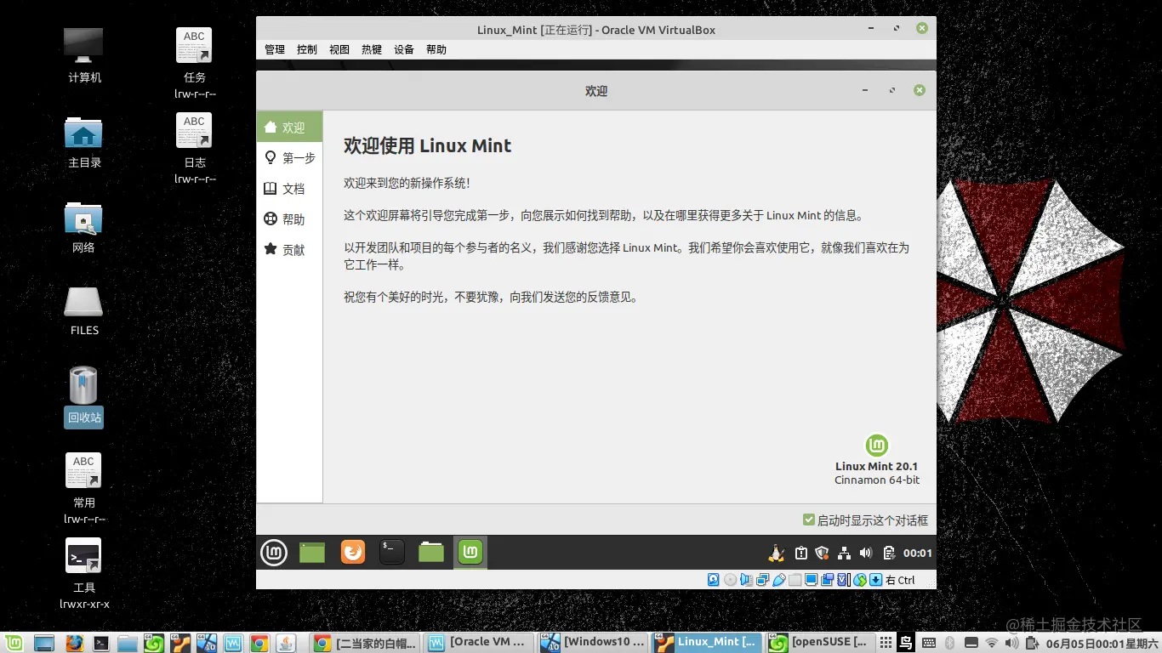This screenshot has width=1162, height=653.
Task: Click VirtualBox optical disc indicator
Action: (730, 580)
